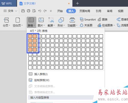Select the 插入 ribbon tab
This screenshot has height=103, width=128.
point(71,11)
